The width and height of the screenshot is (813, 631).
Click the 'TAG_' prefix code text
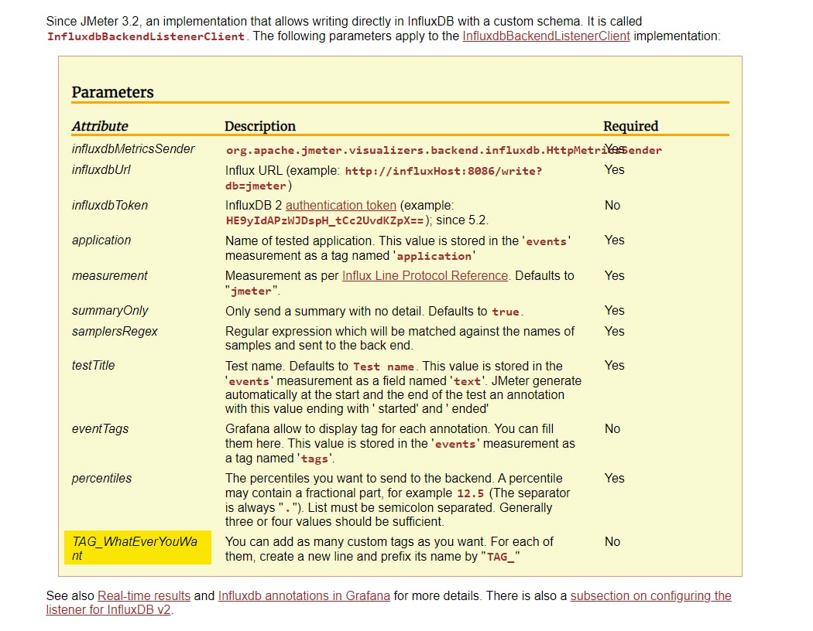500,558
